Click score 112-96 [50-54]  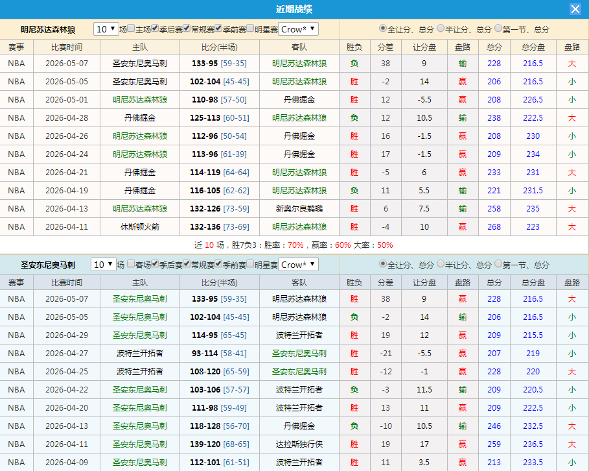[220, 136]
